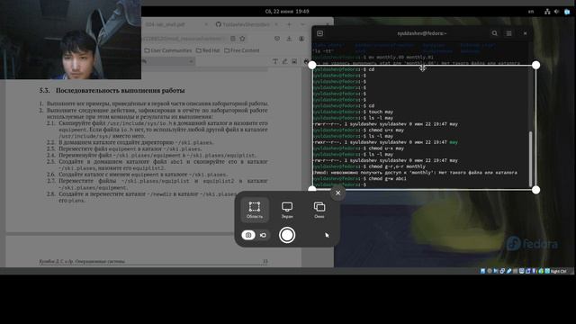Click the clock and date in top bar
The width and height of the screenshot is (576, 324).
point(287,12)
